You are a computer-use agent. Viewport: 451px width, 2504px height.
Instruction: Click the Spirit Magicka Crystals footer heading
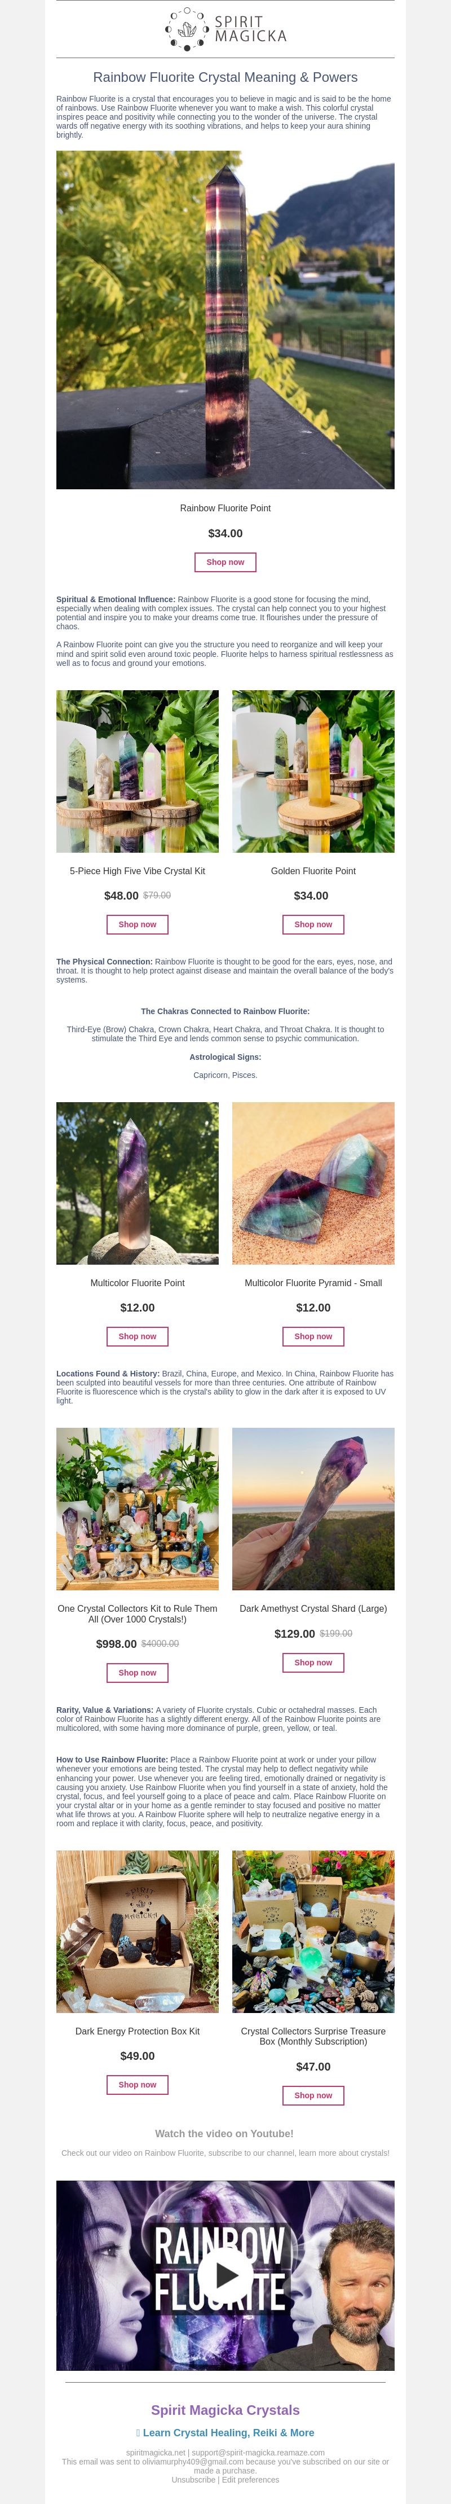pyautogui.click(x=225, y=2410)
